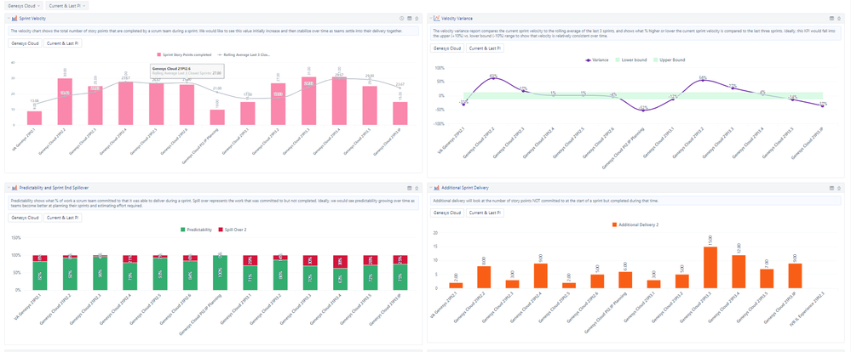Toggle the Additional Delivery 2 legend series

[x=635, y=224]
